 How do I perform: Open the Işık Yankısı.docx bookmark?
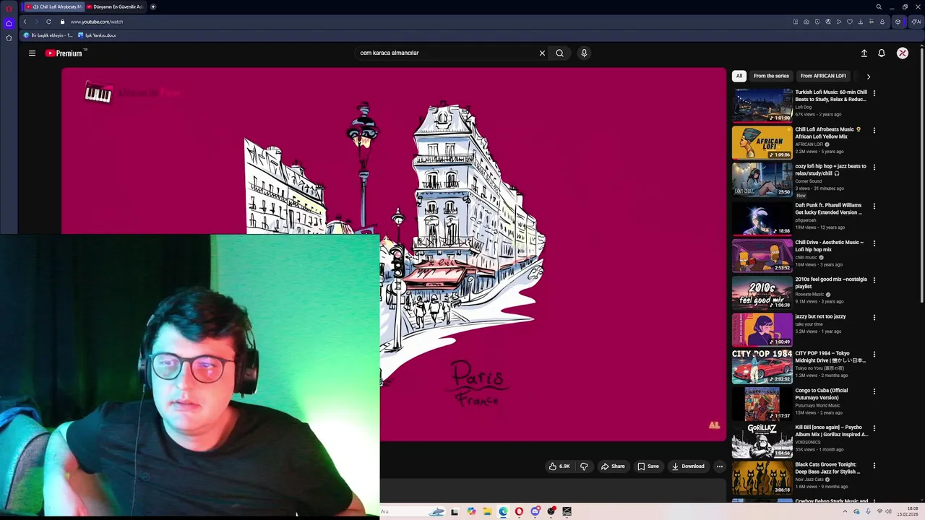97,35
